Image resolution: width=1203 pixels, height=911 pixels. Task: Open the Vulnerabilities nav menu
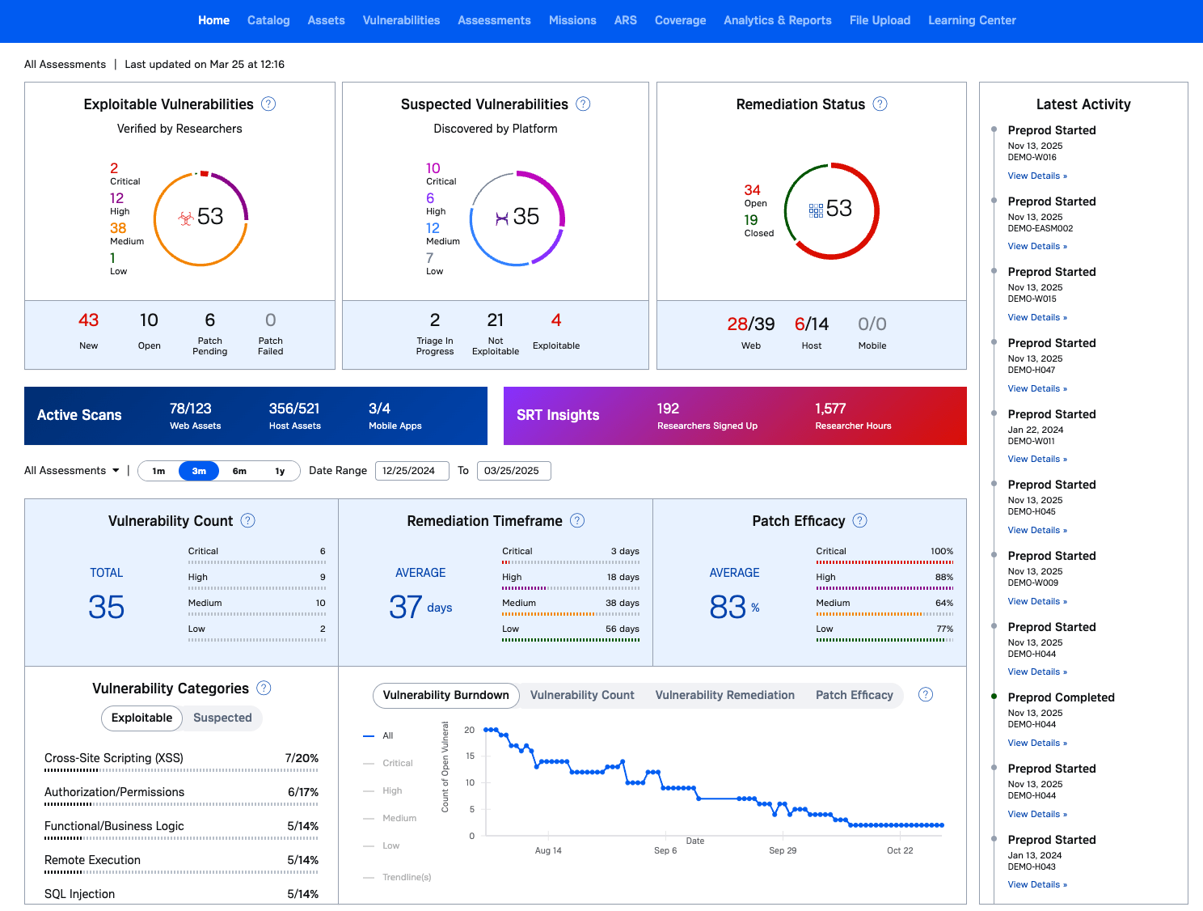pyautogui.click(x=401, y=20)
